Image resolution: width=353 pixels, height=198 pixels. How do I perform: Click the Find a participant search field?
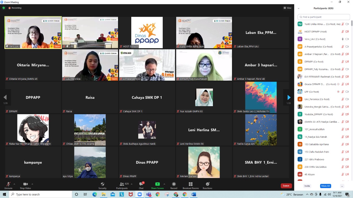(324, 17)
